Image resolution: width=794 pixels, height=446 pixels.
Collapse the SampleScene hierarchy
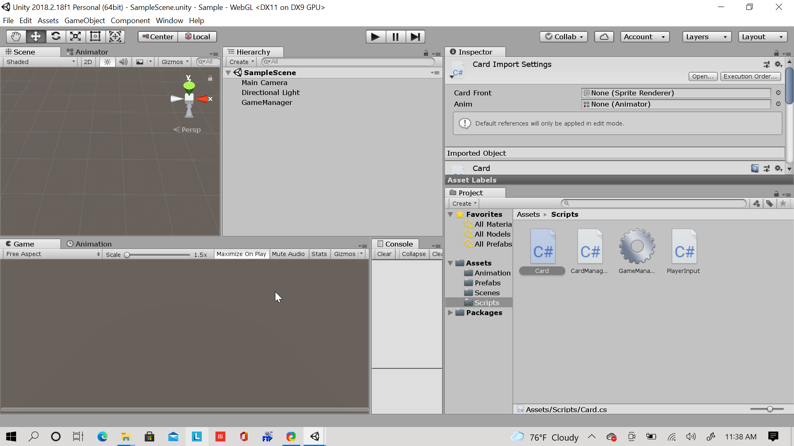pyautogui.click(x=228, y=73)
